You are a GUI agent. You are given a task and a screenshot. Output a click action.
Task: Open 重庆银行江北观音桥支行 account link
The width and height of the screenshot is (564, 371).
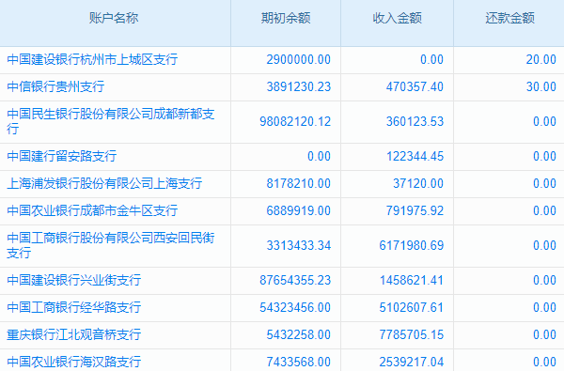[73, 334]
